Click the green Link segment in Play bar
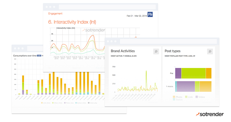231x122 pixels. click(193, 73)
